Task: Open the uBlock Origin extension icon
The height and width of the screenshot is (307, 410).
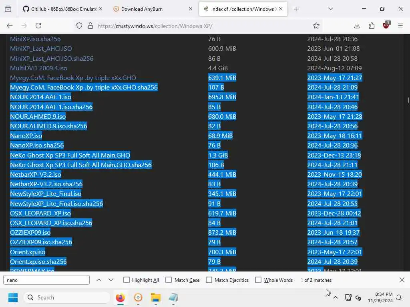Action: pyautogui.click(x=386, y=25)
